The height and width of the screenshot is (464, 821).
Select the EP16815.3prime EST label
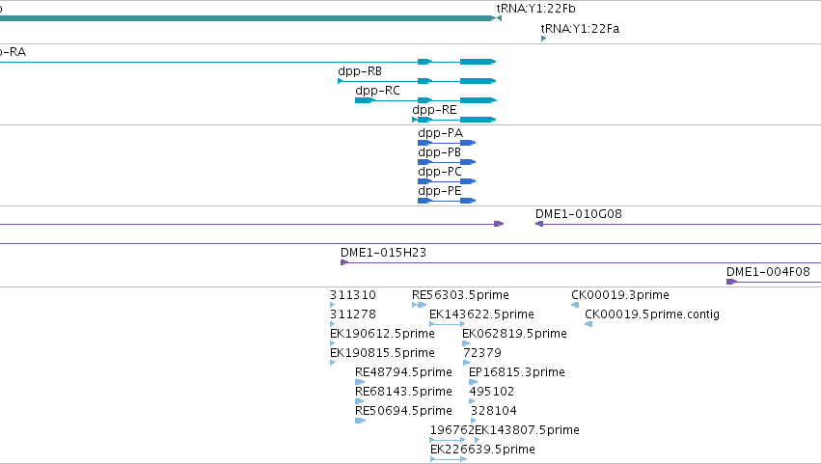coord(517,372)
